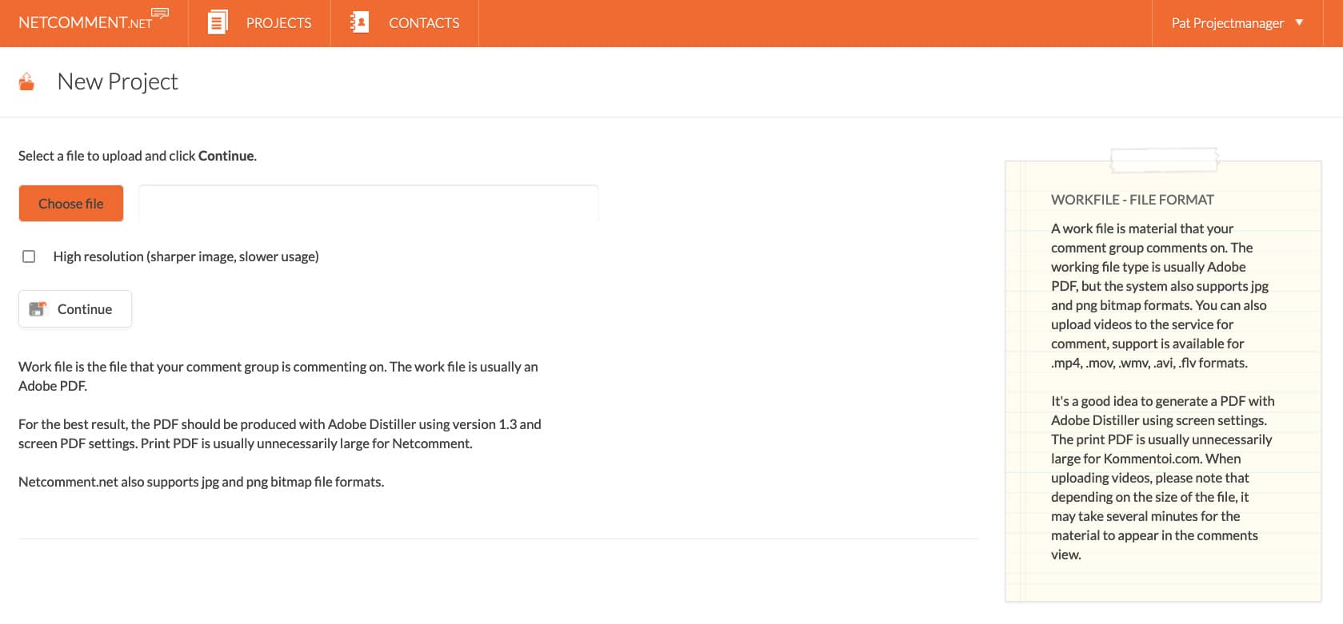Click the tape strip atop the help note
The width and height of the screenshot is (1343, 624).
pyautogui.click(x=1164, y=161)
